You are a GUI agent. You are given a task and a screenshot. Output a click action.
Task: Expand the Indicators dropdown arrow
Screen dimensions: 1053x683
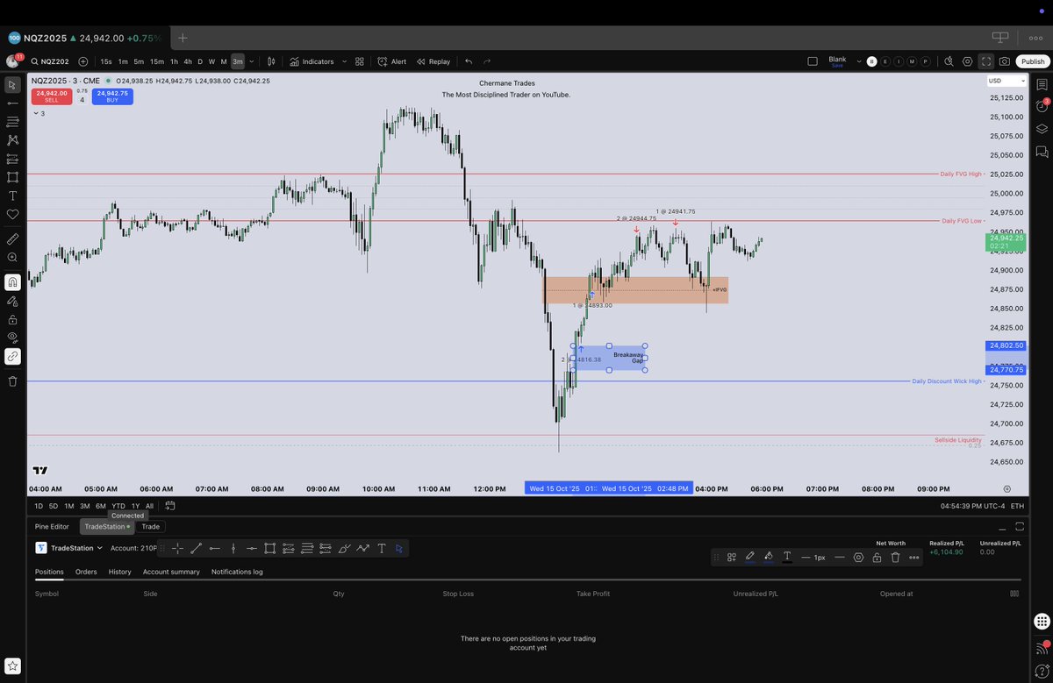click(343, 61)
